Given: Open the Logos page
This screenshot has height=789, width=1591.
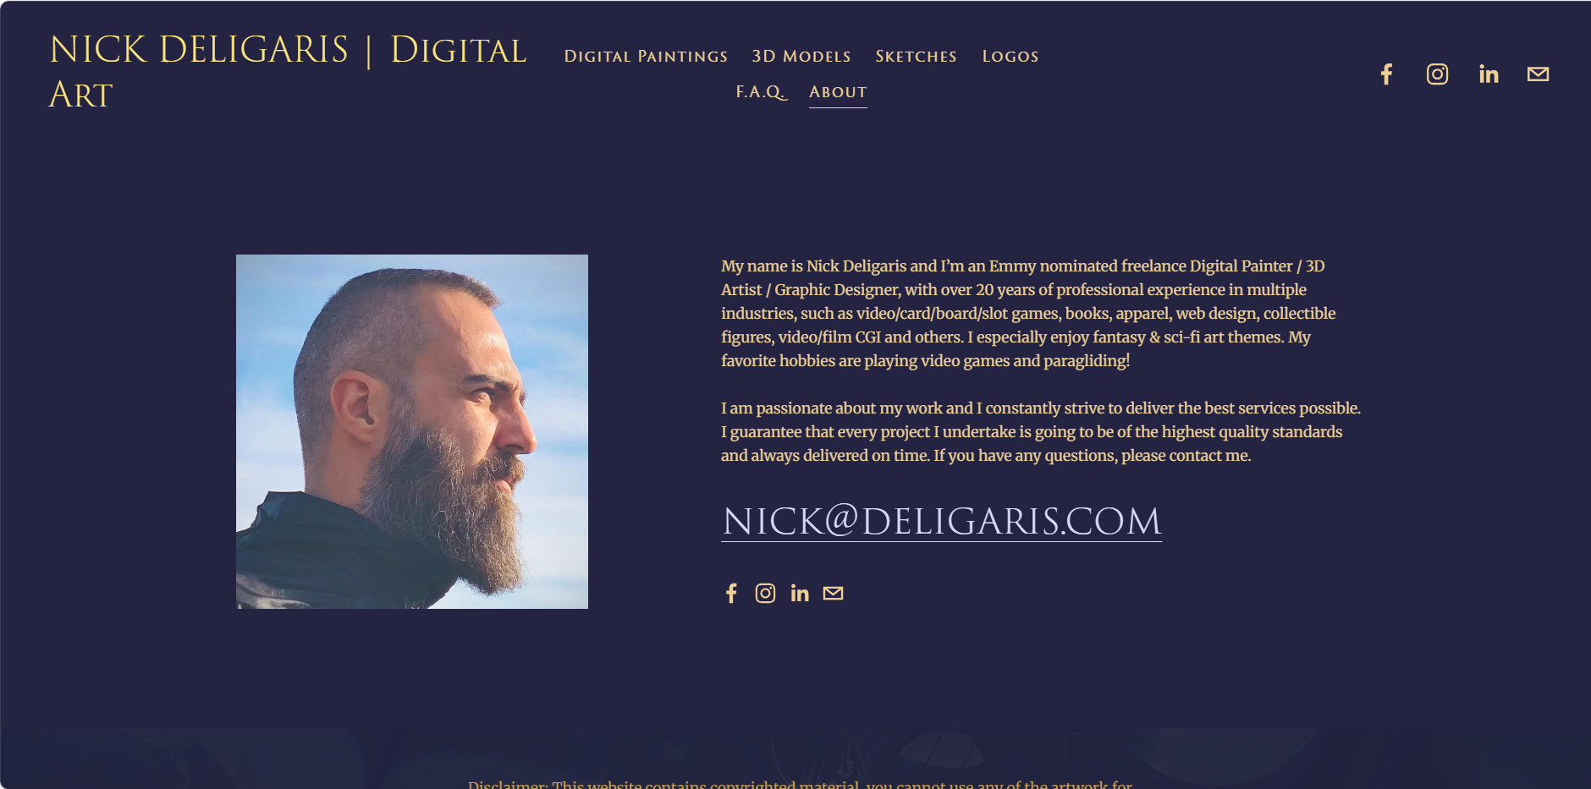Looking at the screenshot, I should tap(1010, 57).
